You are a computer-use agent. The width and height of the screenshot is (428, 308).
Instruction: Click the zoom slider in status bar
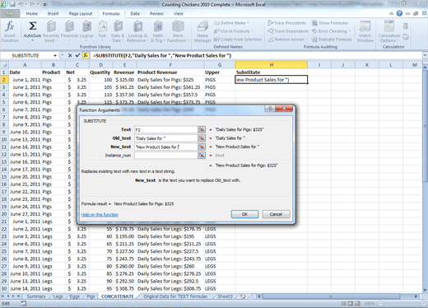[401, 303]
